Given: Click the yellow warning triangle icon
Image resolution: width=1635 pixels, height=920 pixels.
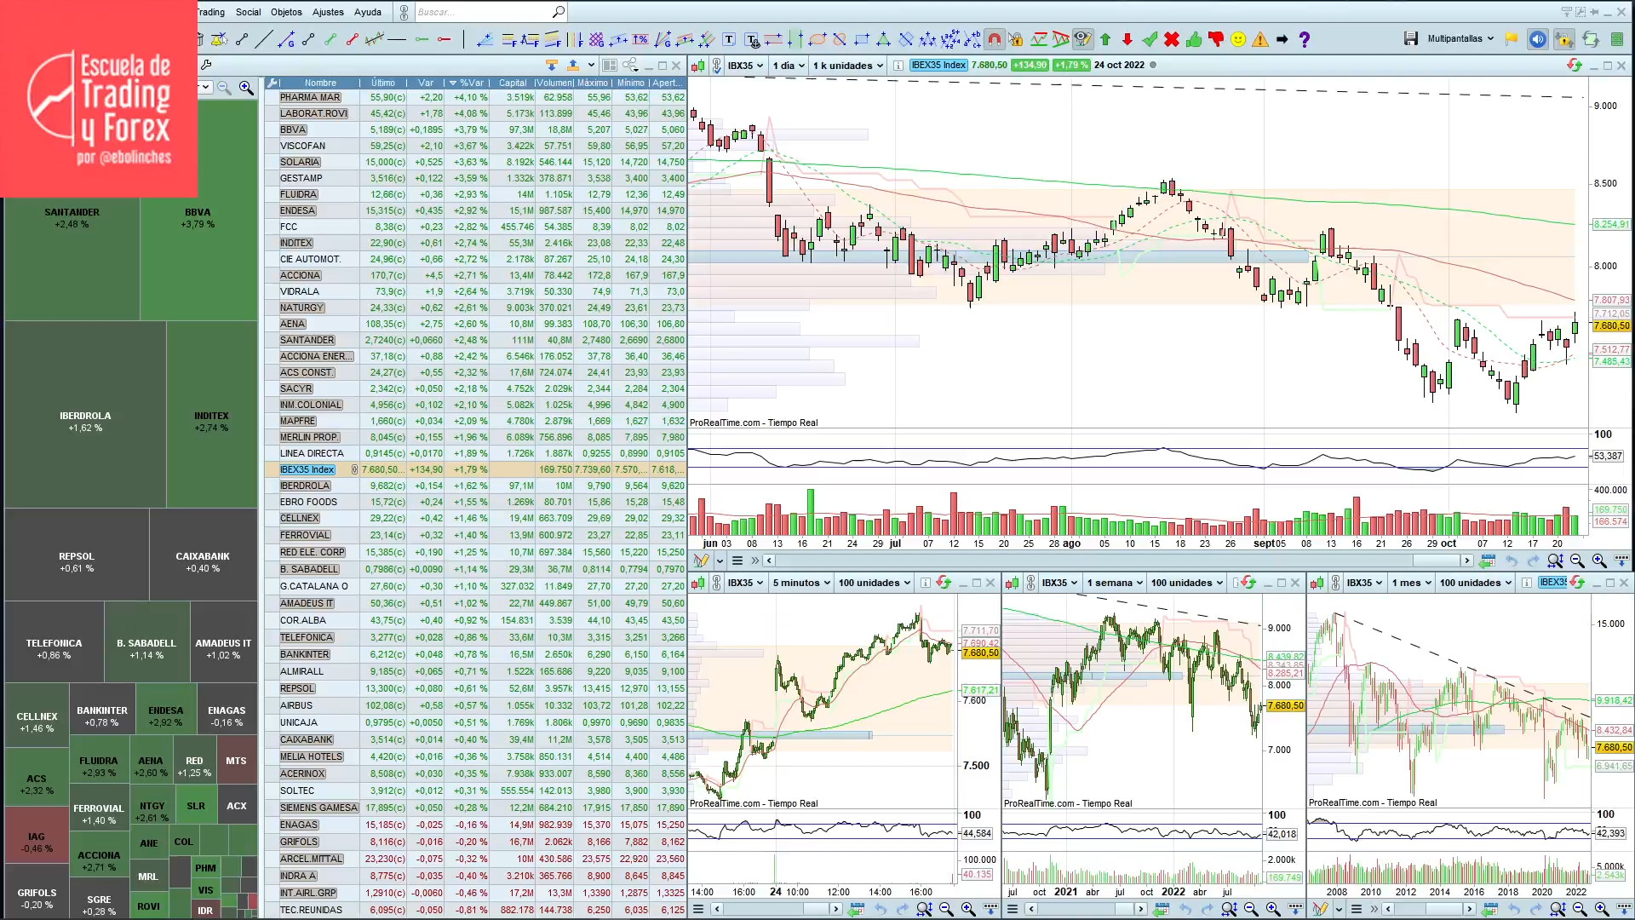Looking at the screenshot, I should pyautogui.click(x=1260, y=39).
